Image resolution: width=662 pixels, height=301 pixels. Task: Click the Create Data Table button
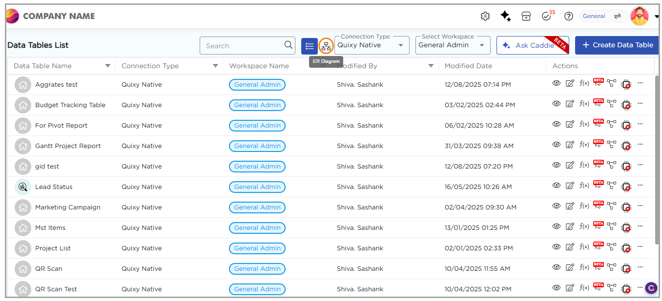(617, 45)
